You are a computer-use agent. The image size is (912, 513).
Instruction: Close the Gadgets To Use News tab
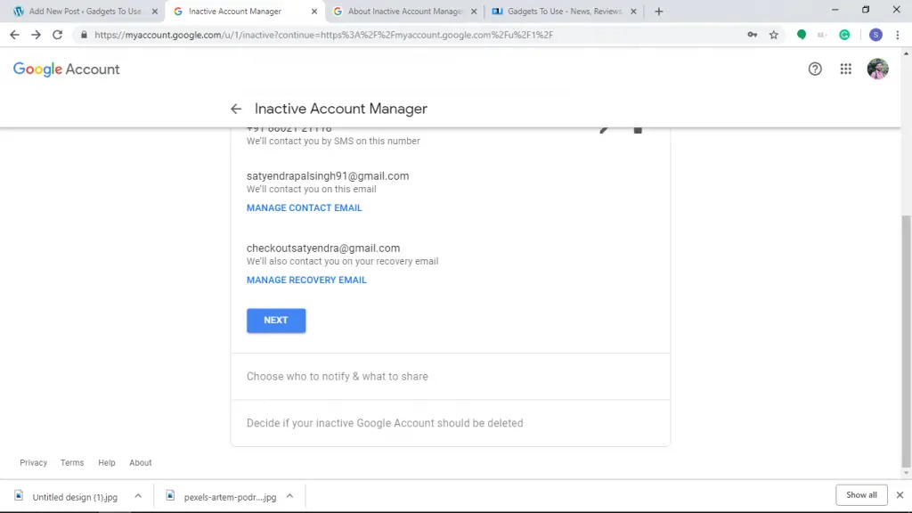tap(633, 11)
